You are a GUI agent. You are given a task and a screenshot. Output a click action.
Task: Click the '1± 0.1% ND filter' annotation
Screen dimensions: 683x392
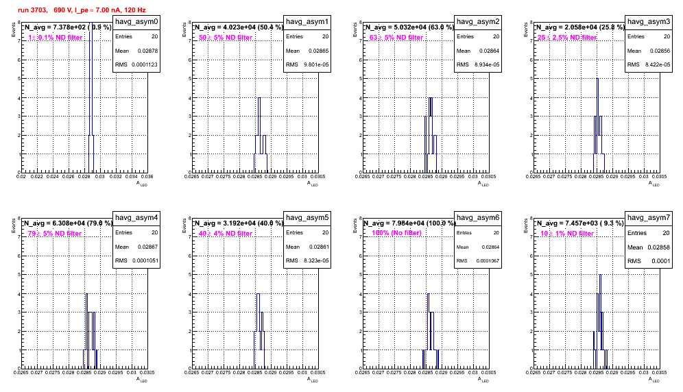tap(56, 38)
